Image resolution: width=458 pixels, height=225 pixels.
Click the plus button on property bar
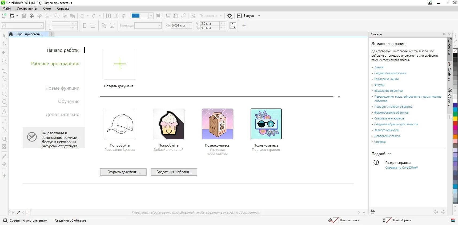(x=244, y=26)
